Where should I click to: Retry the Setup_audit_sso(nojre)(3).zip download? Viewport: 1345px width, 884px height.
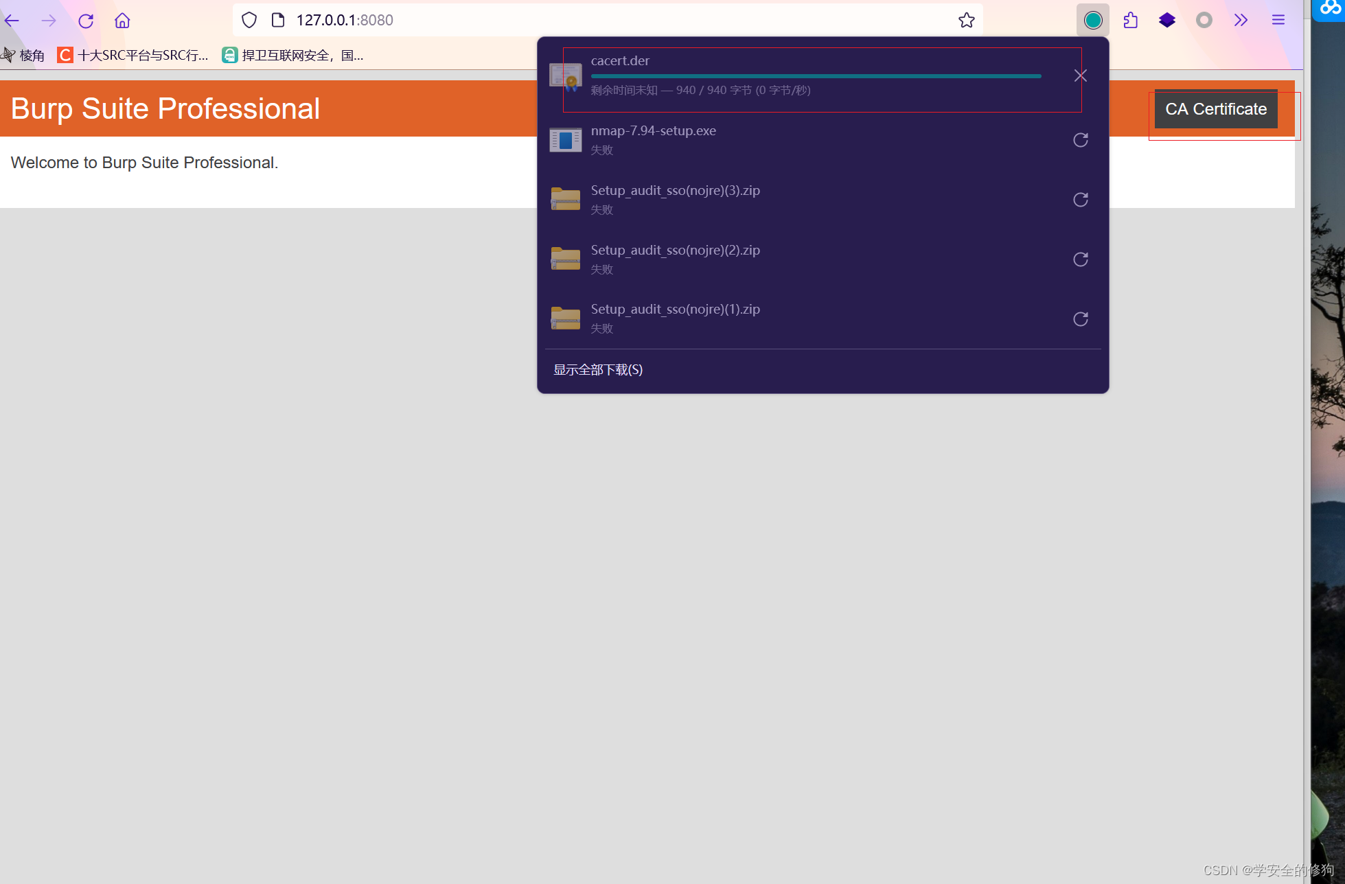[x=1081, y=200]
